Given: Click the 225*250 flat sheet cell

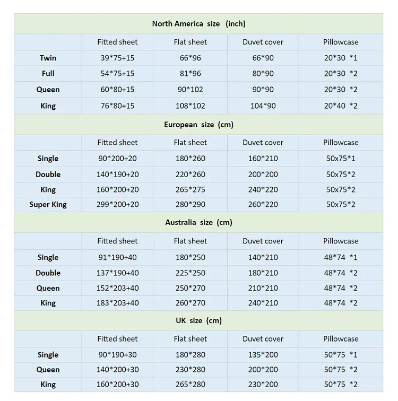Looking at the screenshot, I should 190,273.
